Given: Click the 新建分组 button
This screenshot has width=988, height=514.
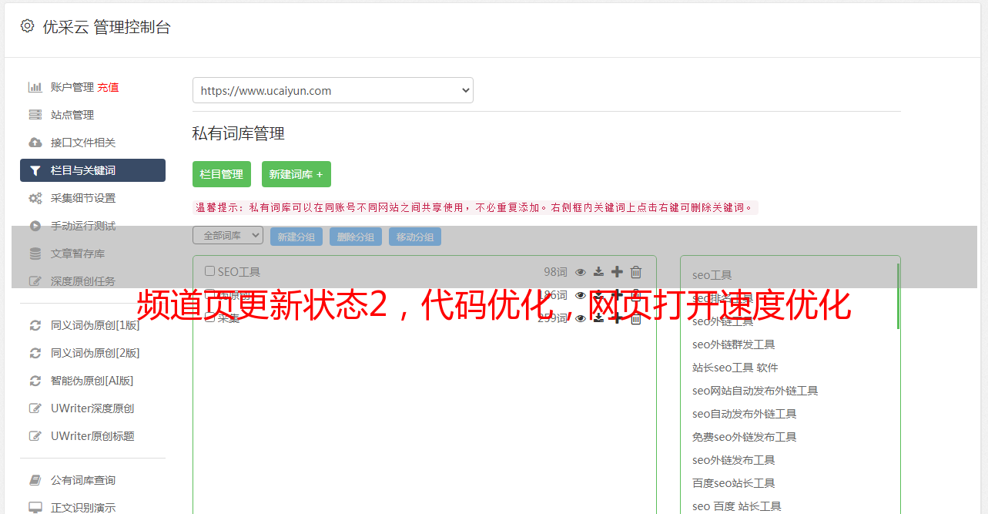Looking at the screenshot, I should tap(296, 237).
